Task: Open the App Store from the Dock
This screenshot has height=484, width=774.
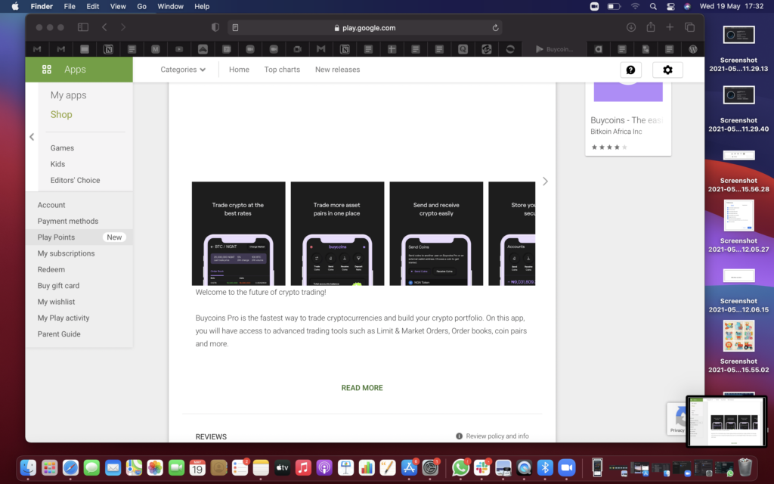Action: coord(409,467)
